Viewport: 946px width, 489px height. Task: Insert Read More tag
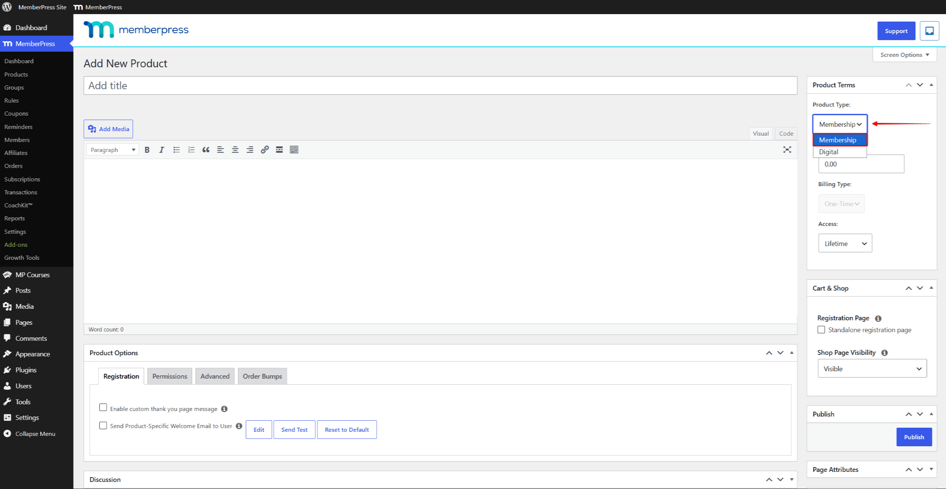tap(279, 150)
